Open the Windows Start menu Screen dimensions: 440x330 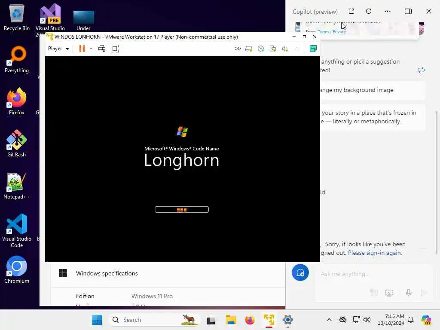tap(97, 320)
